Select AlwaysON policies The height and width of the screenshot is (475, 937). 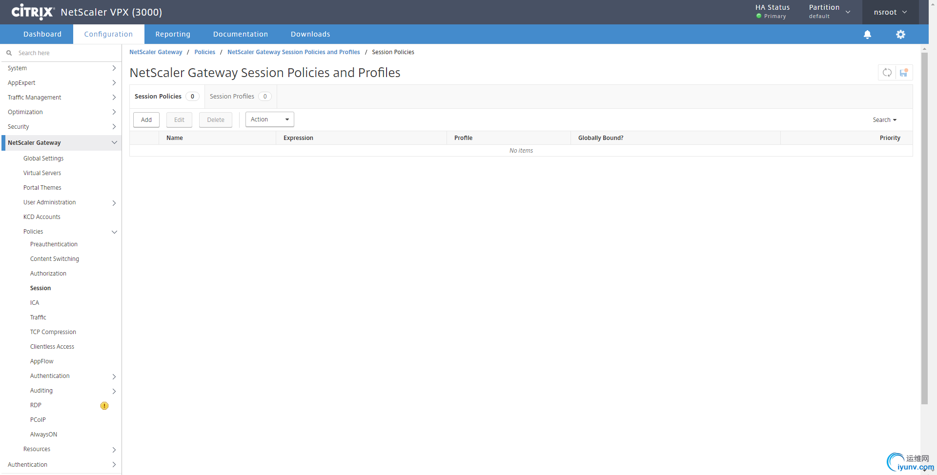point(43,435)
